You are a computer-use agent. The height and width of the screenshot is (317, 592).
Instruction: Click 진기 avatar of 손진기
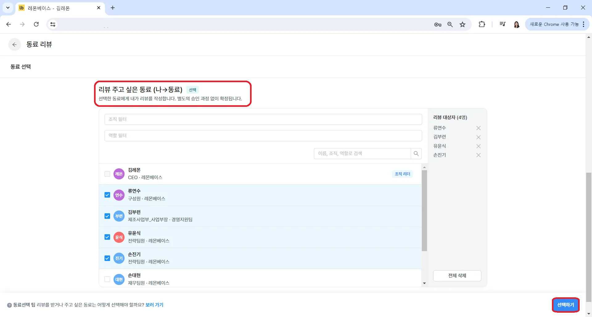pos(119,258)
